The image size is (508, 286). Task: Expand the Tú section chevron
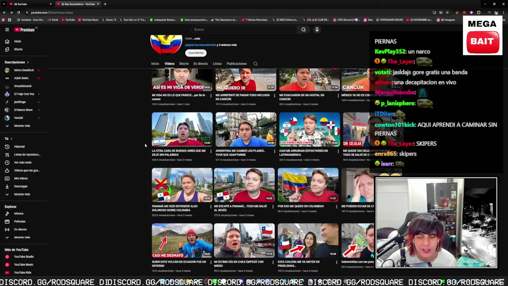[x=11, y=139]
